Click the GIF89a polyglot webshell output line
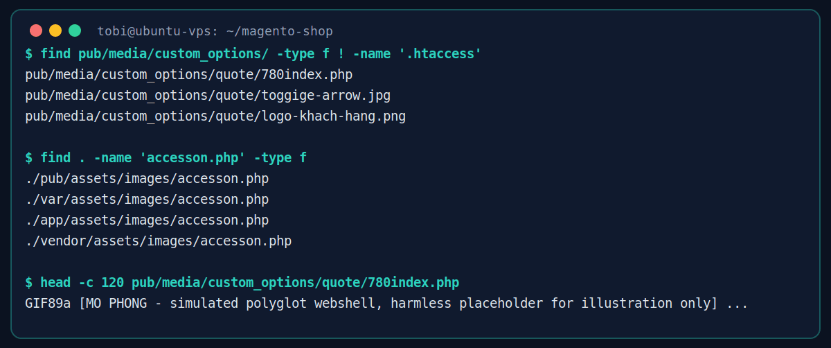831x348 pixels. pyautogui.click(x=386, y=303)
